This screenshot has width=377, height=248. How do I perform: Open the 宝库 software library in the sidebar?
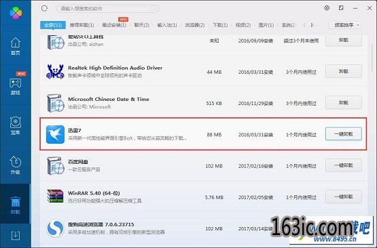point(16,125)
